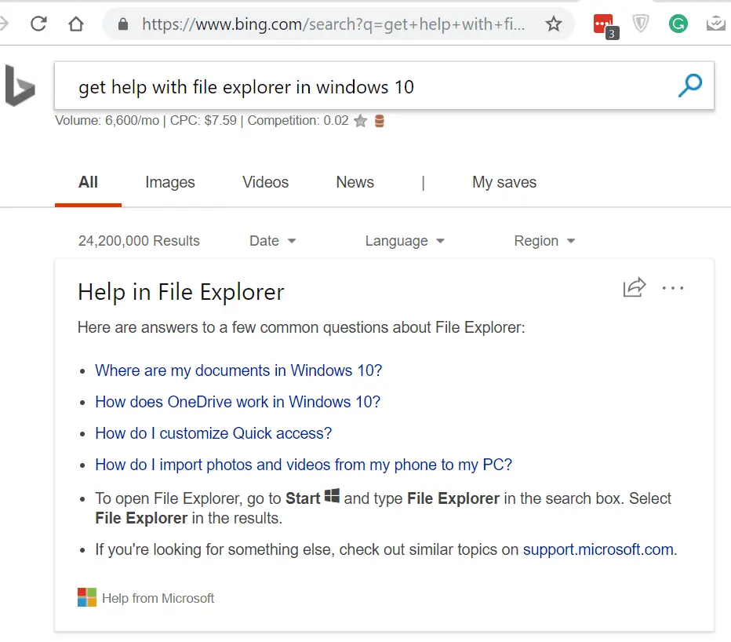The image size is (731, 642).
Task: Open the My saves tab
Action: [x=504, y=182]
